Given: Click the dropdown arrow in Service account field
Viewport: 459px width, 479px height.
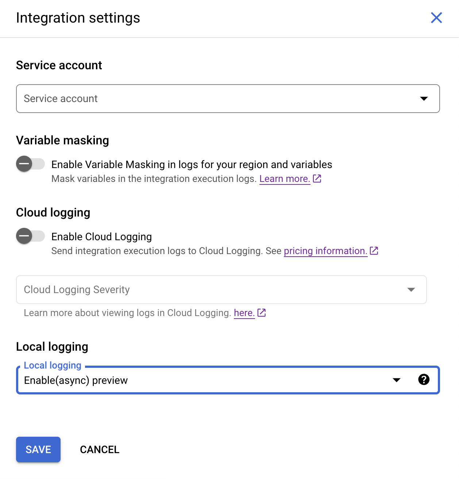Looking at the screenshot, I should (423, 98).
